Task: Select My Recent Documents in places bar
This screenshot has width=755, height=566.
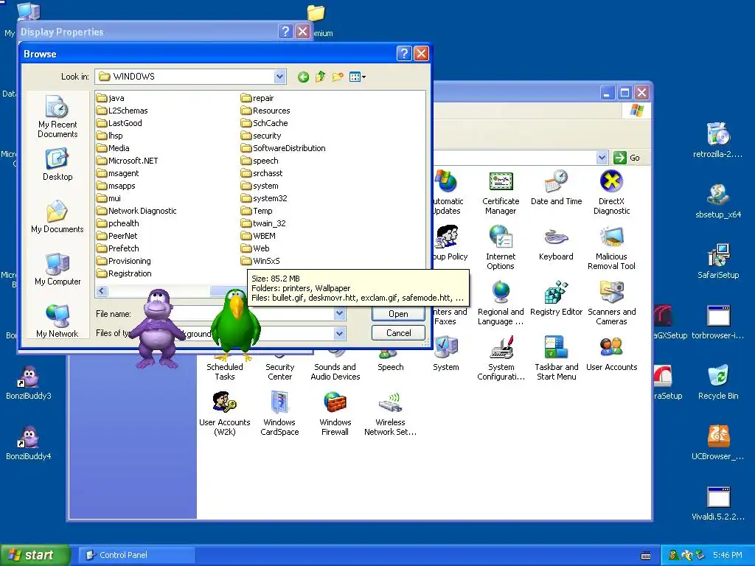Action: [x=58, y=116]
